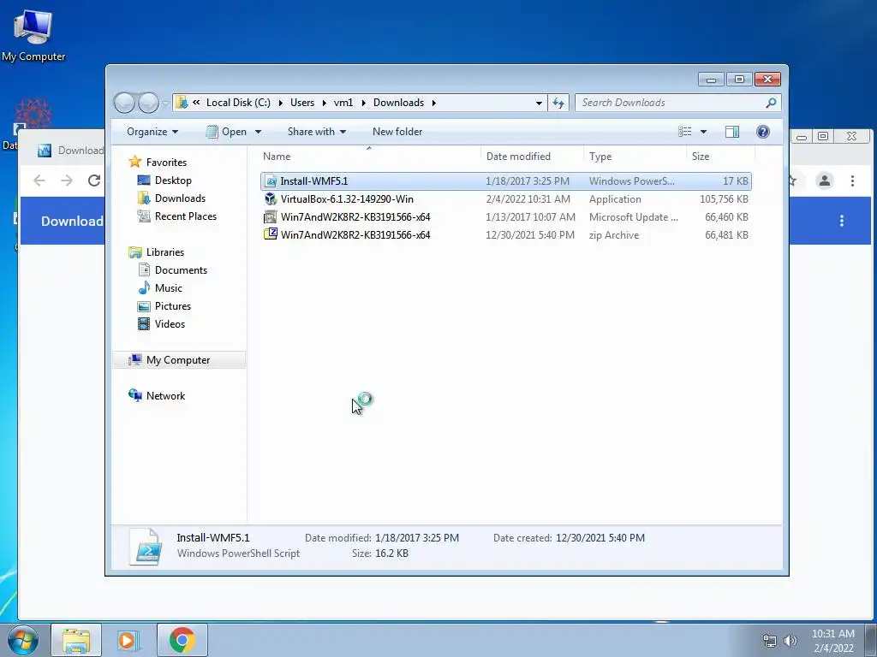
Task: Open Desktop in Favorites sidebar
Action: coord(173,181)
